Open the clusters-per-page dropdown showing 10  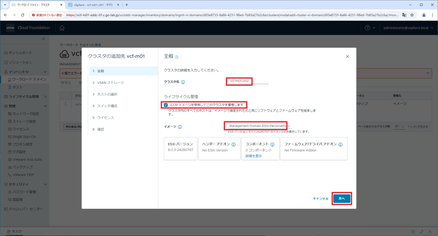pos(399,126)
